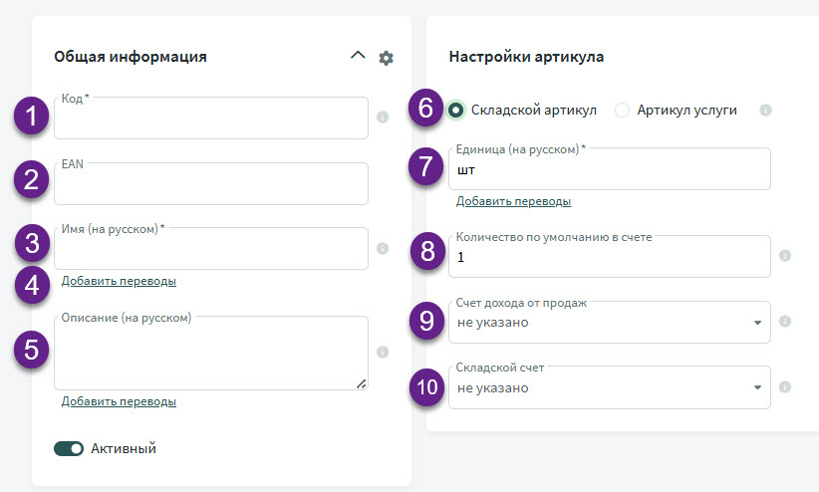Click Добавить переводы link under the Имя field
819x492 pixels.
click(x=119, y=281)
